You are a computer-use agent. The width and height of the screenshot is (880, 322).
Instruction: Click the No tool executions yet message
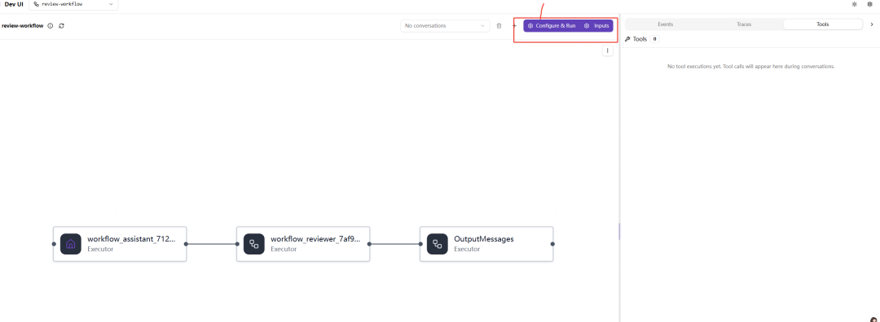(x=751, y=66)
